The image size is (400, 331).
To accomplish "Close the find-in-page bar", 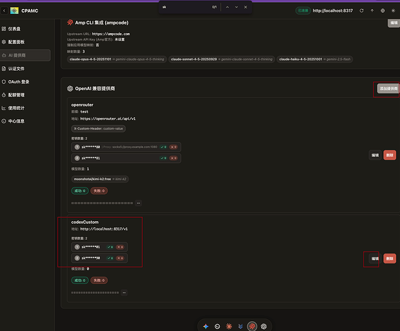I will point(245,7).
